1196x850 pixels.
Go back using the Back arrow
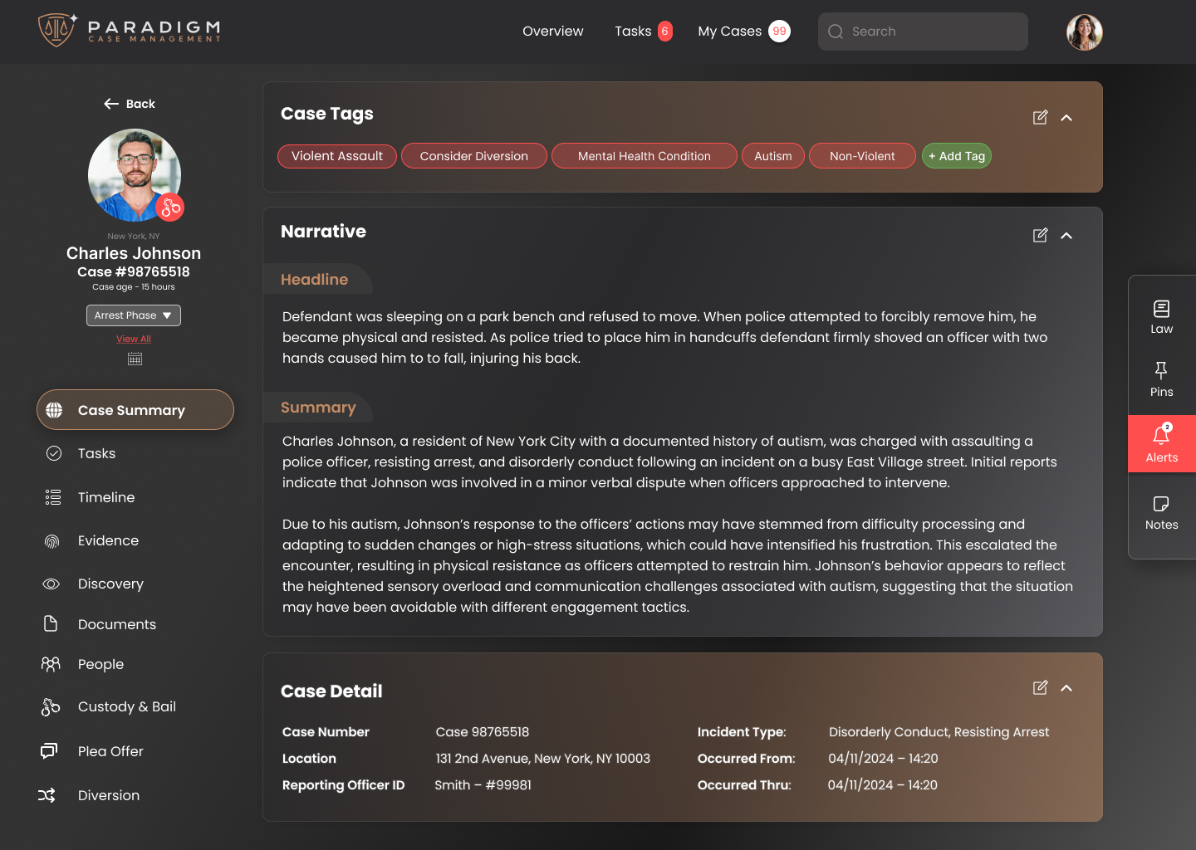tap(130, 104)
